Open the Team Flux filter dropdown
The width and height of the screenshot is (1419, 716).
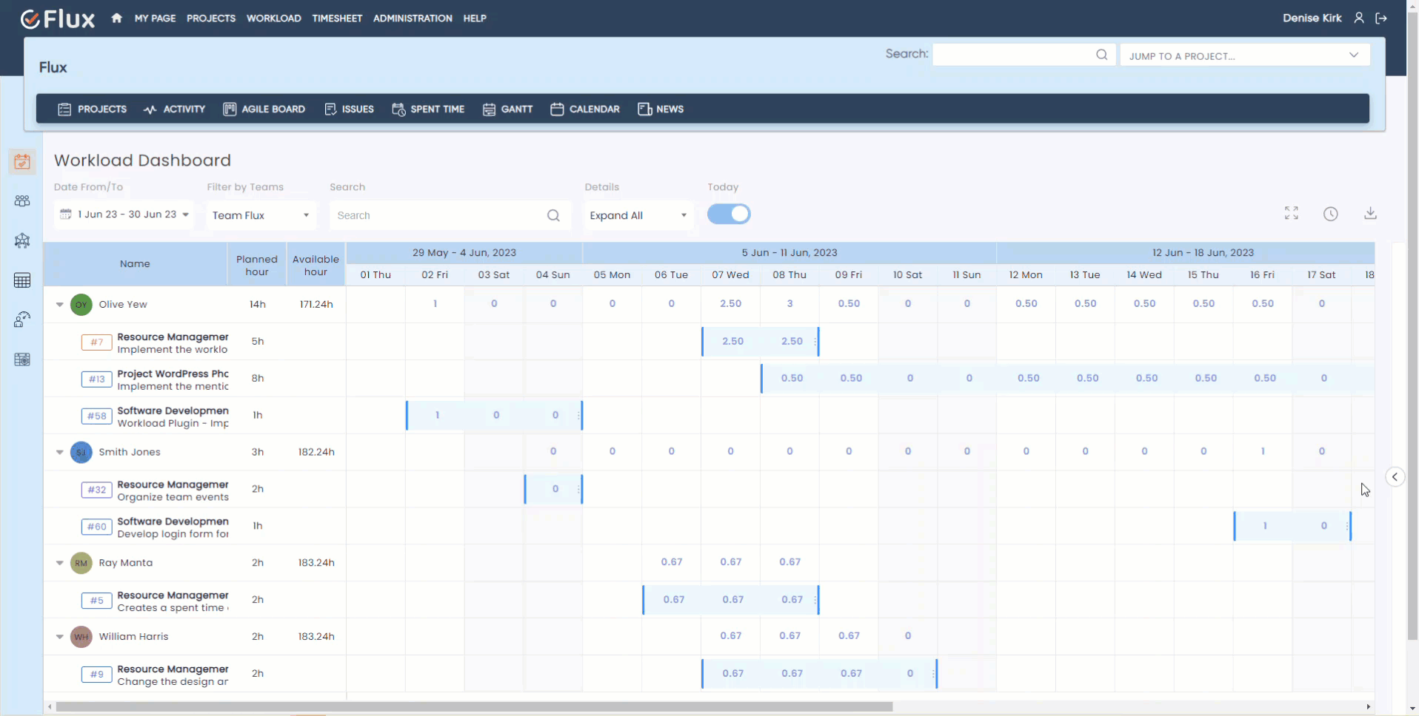click(x=261, y=215)
